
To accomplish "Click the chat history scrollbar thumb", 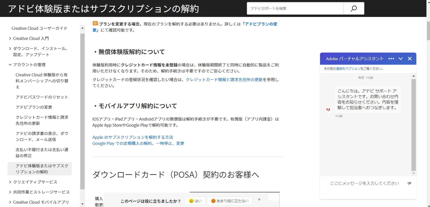I will click(x=414, y=125).
